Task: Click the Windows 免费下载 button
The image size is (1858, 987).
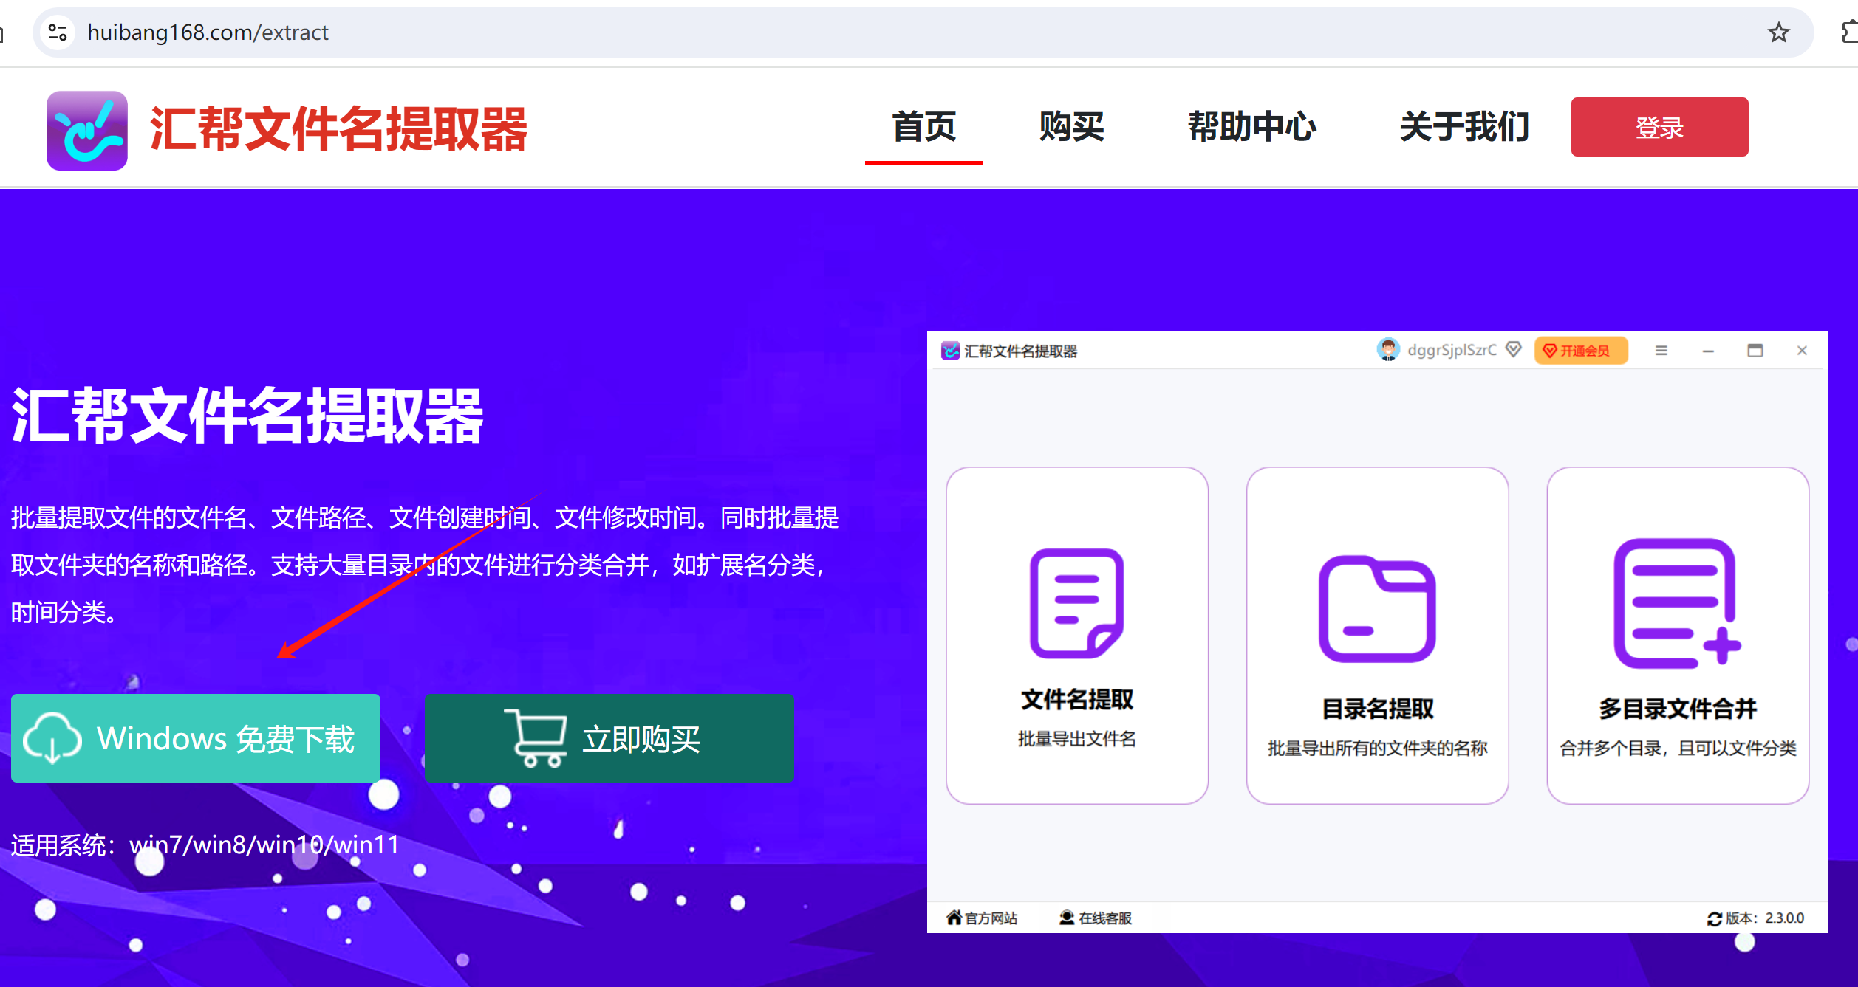Action: (196, 738)
